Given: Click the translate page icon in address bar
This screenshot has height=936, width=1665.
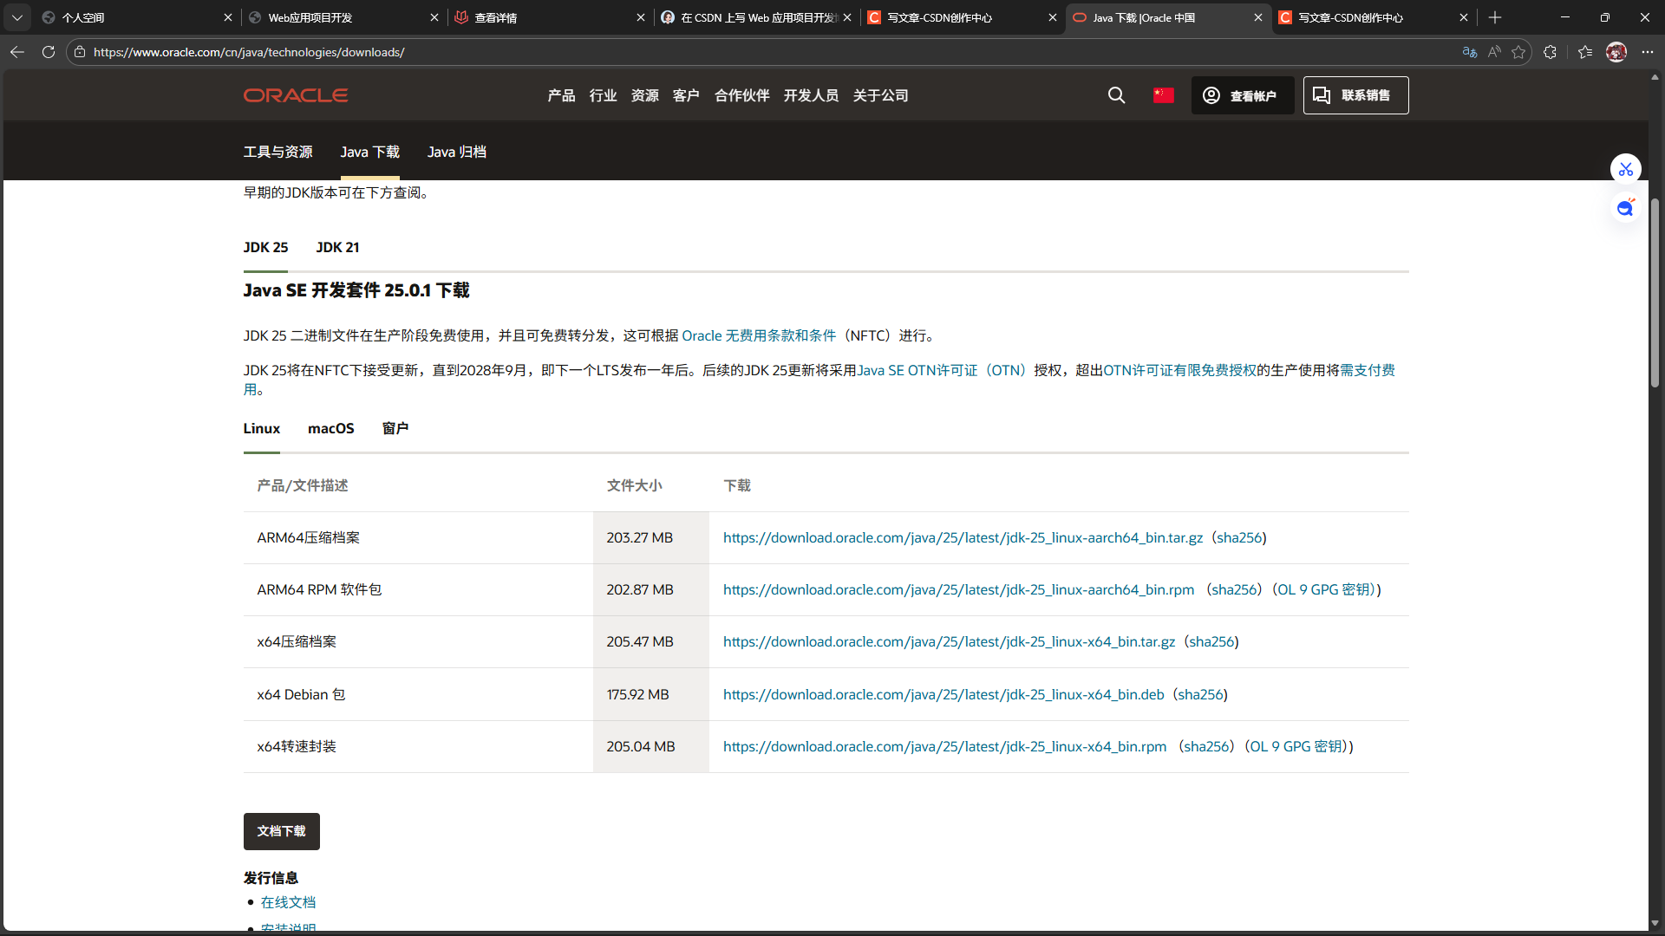Looking at the screenshot, I should click(1470, 52).
